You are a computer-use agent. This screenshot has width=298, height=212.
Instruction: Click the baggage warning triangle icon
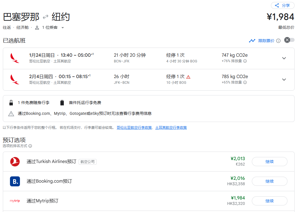point(11,114)
